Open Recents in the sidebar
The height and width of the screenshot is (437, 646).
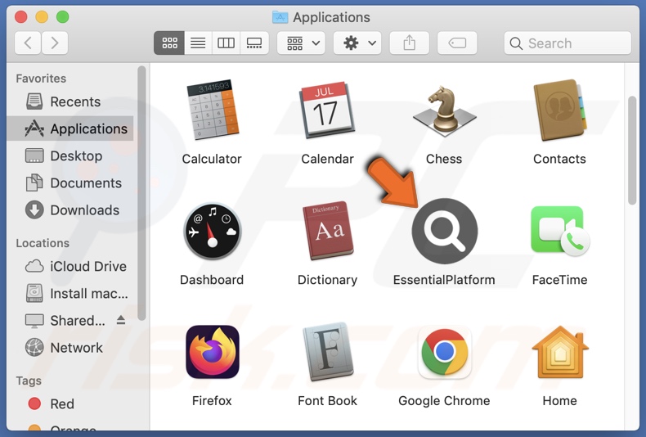[70, 101]
